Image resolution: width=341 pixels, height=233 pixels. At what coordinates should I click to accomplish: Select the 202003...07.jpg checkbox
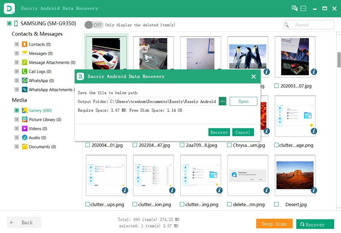click(276, 86)
